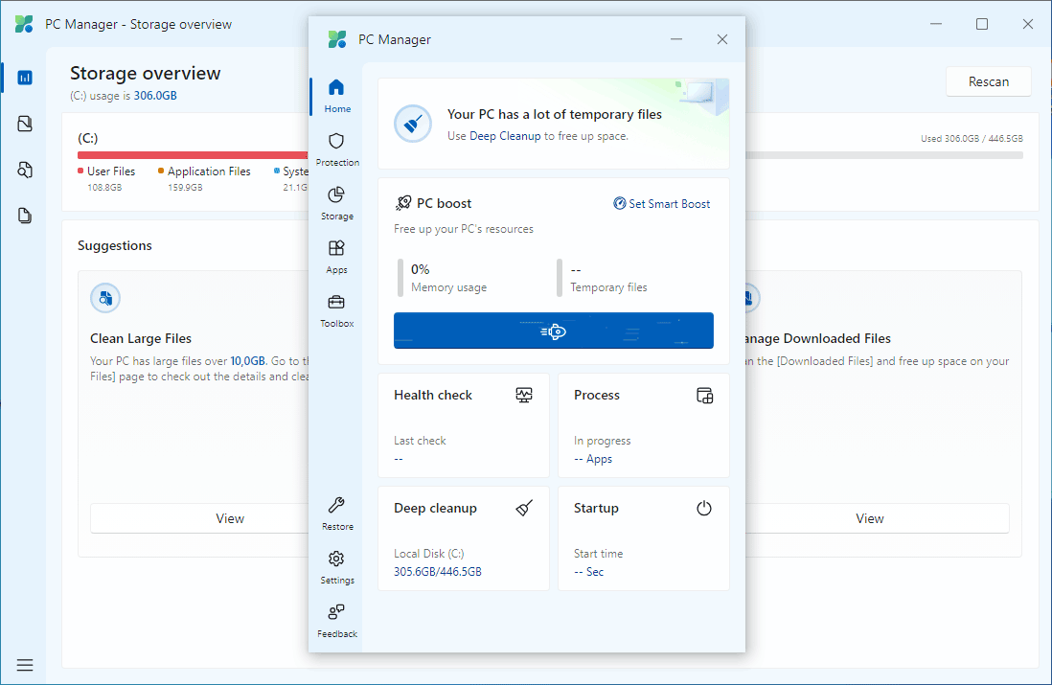Screen dimensions: 1052x685
Task: Click the PC Manager logo in Storage overview title bar
Action: pyautogui.click(x=24, y=24)
